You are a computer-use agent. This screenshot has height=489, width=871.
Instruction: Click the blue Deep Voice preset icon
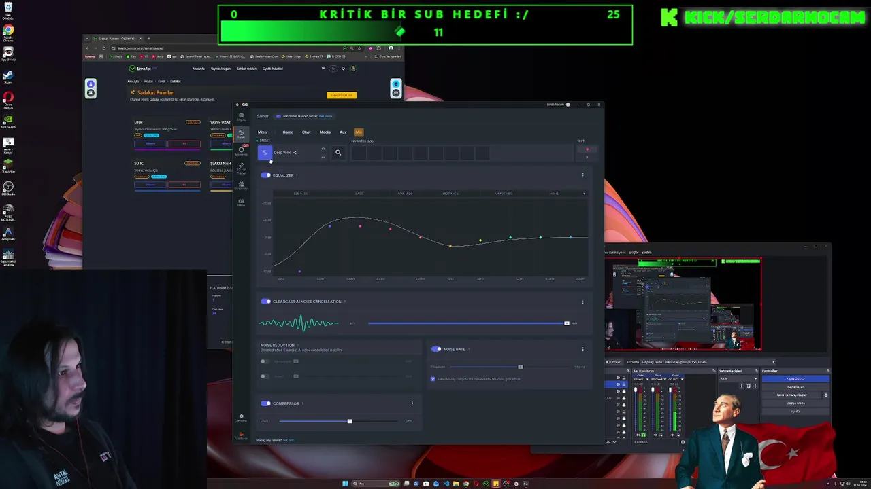pos(265,153)
